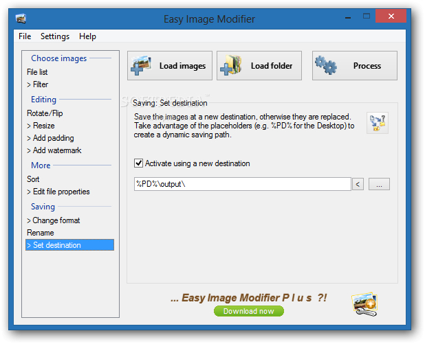
Task: Click the Easy Image Modifier Plus wrench icon
Action: point(365,304)
